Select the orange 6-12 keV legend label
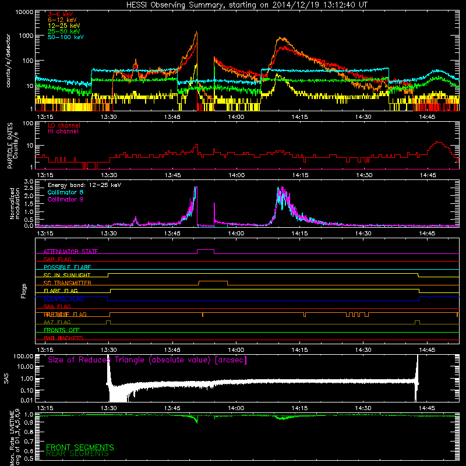466x466 pixels. pyautogui.click(x=62, y=20)
